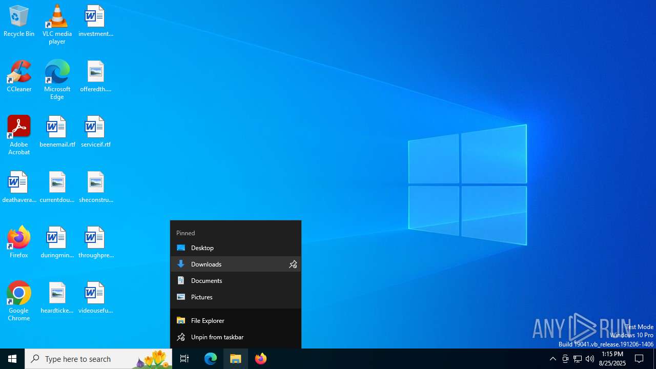Open the network status tray icon
Viewport: 656px width, 369px height.
pyautogui.click(x=578, y=359)
